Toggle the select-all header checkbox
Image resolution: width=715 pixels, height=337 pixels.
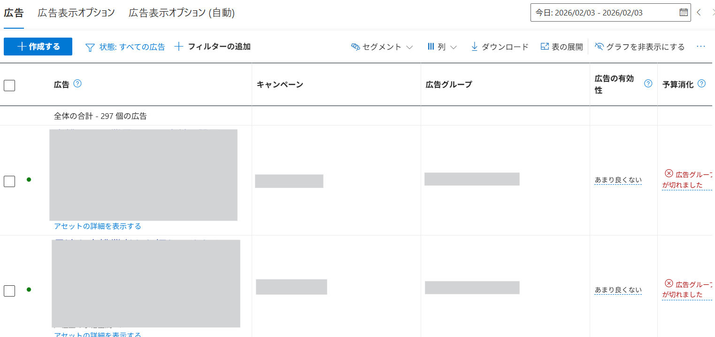(x=9, y=85)
